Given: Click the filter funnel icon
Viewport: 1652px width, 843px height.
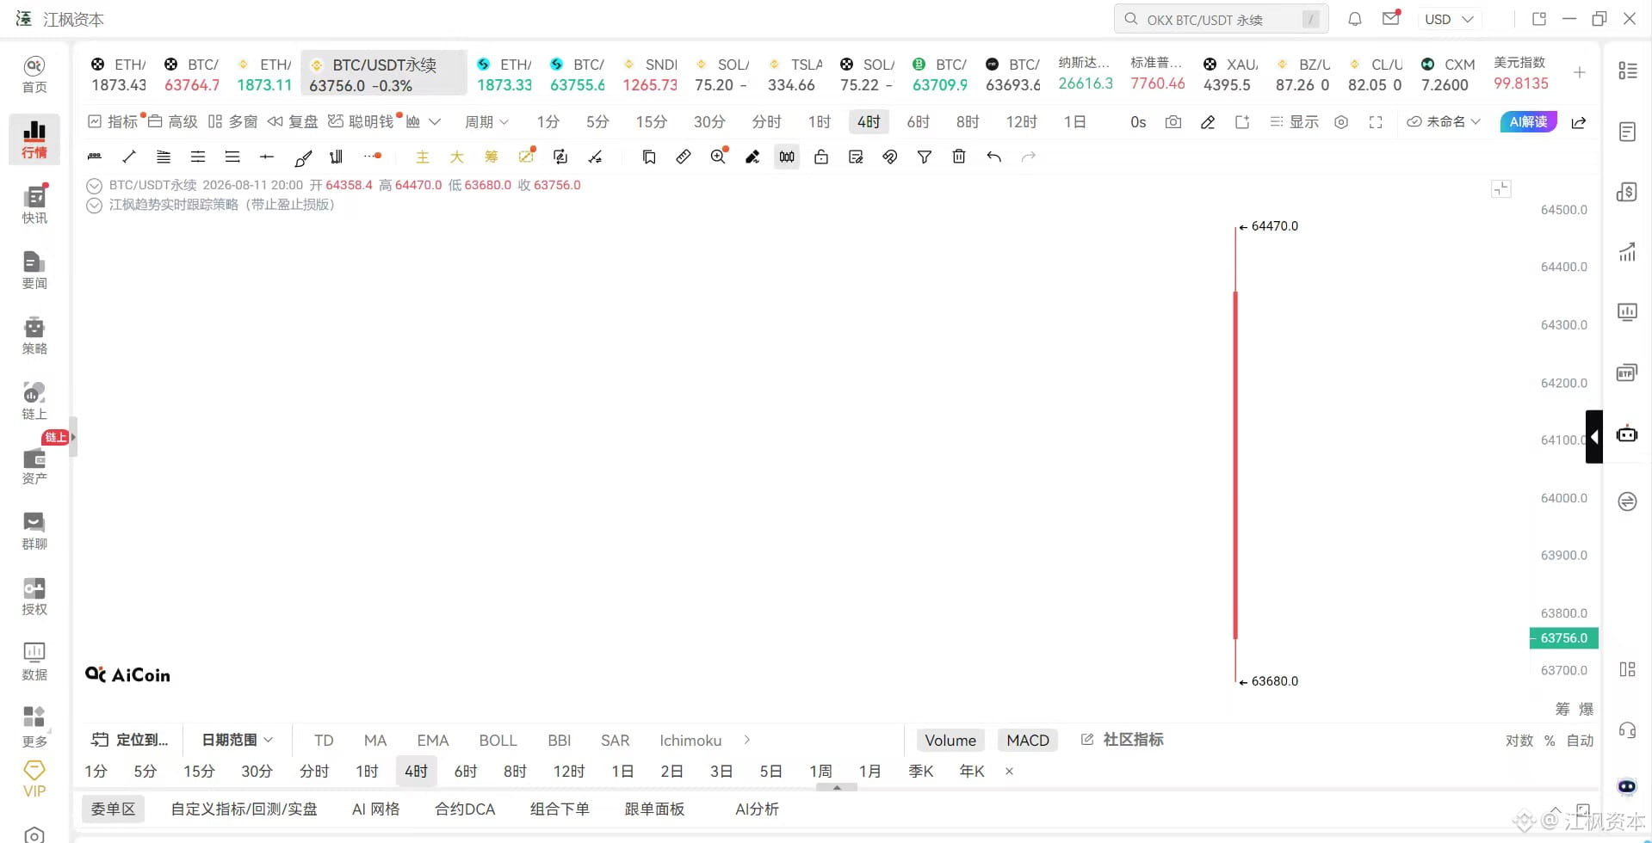Looking at the screenshot, I should click(925, 157).
